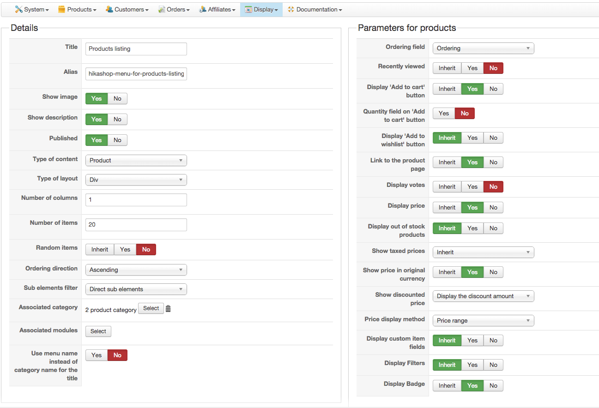Click the Products box icon

(61, 9)
